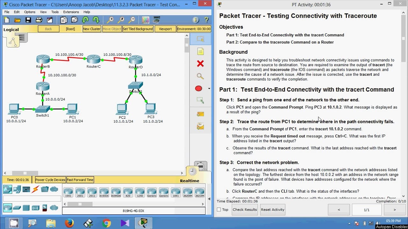Paste using the paste icon
Viewport: 408px width, 229px height.
pyautogui.click(x=75, y=20)
